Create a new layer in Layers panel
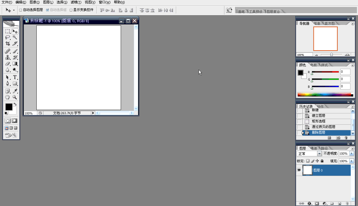Viewport: 358px width, 206px height. (x=340, y=203)
